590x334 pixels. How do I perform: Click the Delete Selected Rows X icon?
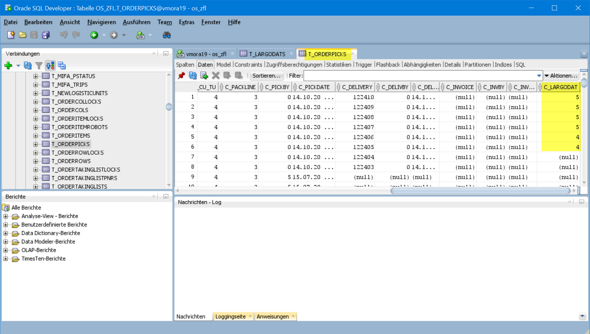coord(216,76)
